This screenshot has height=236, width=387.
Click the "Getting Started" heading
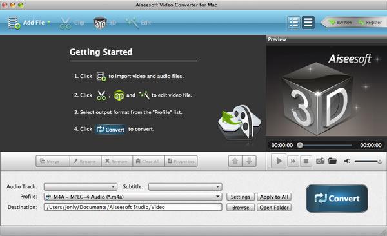coord(101,52)
